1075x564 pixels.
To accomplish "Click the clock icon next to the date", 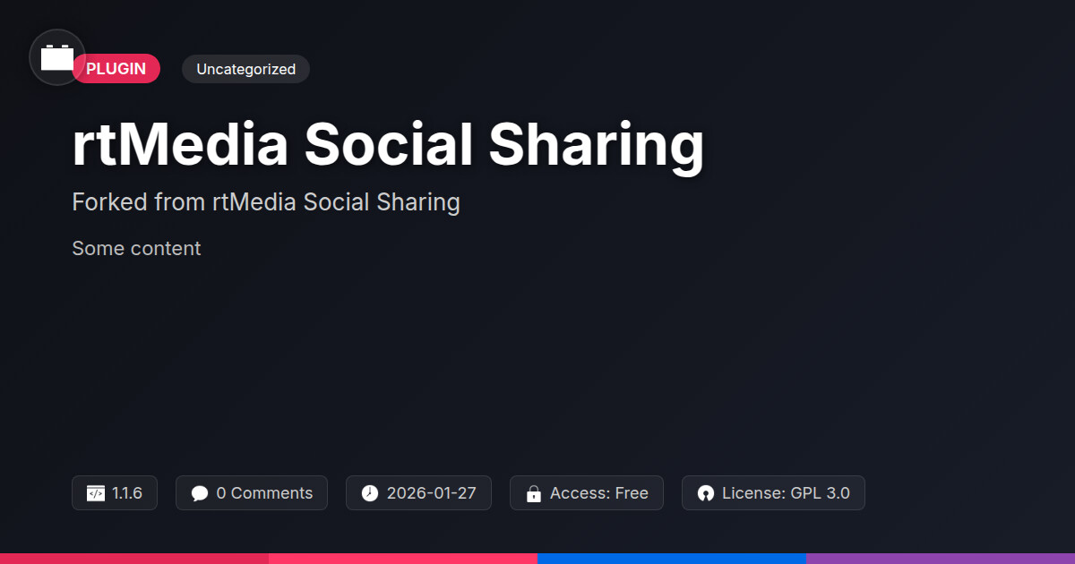I will 370,493.
